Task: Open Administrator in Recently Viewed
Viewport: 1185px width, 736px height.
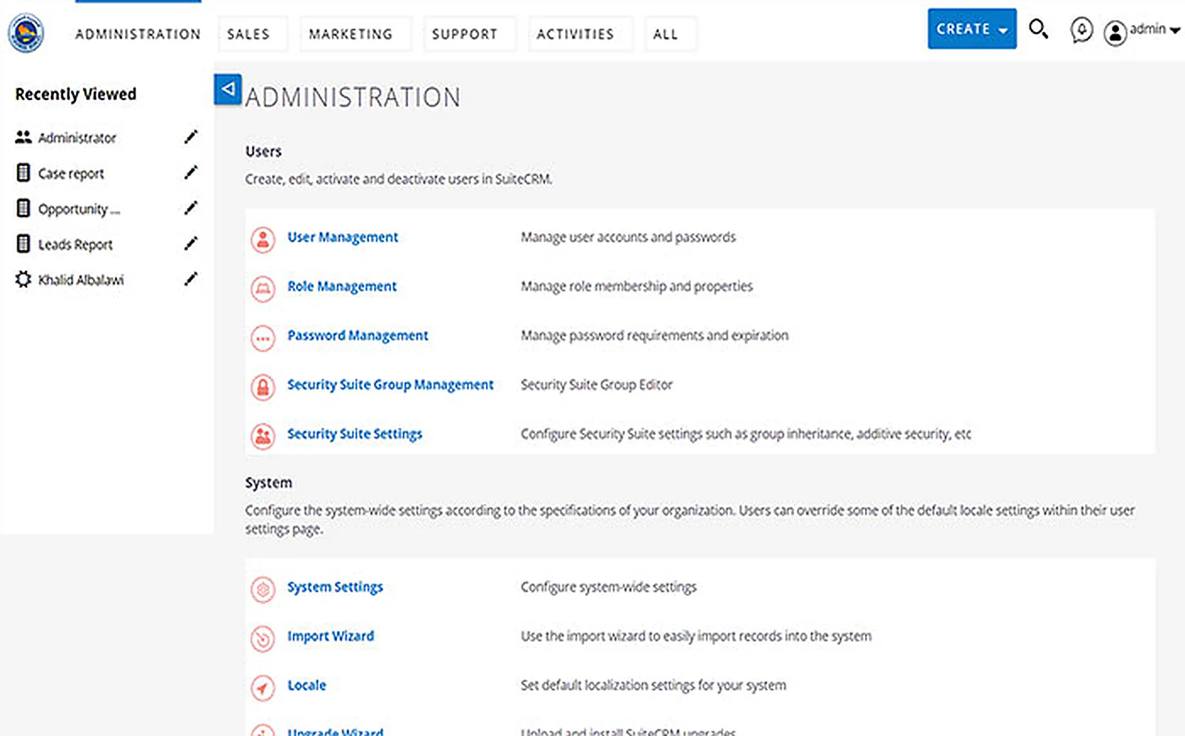Action: [x=77, y=138]
